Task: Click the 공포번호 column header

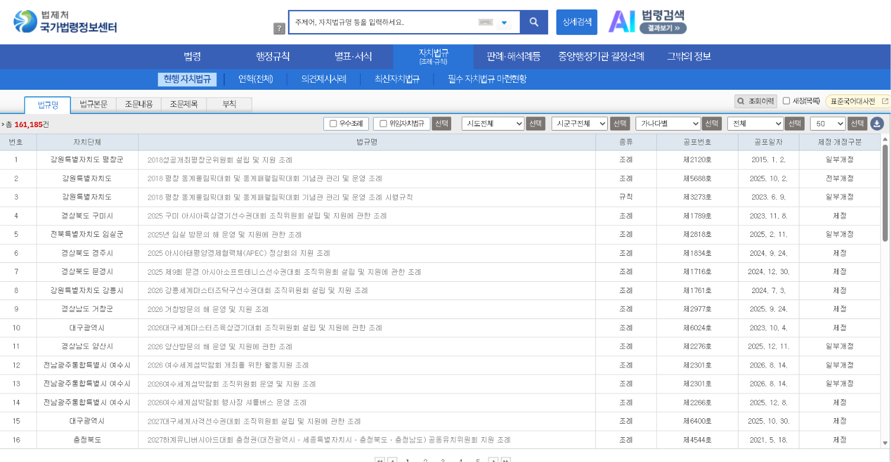Action: pos(697,142)
